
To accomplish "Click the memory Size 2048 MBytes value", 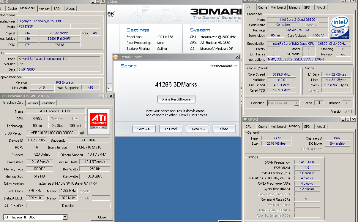I will point(276,144).
